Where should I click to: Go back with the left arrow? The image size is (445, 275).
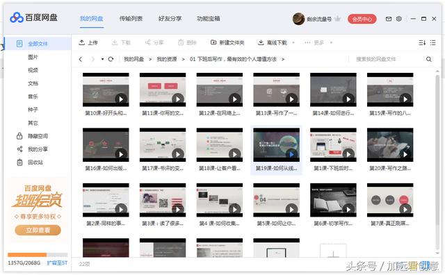pos(81,59)
